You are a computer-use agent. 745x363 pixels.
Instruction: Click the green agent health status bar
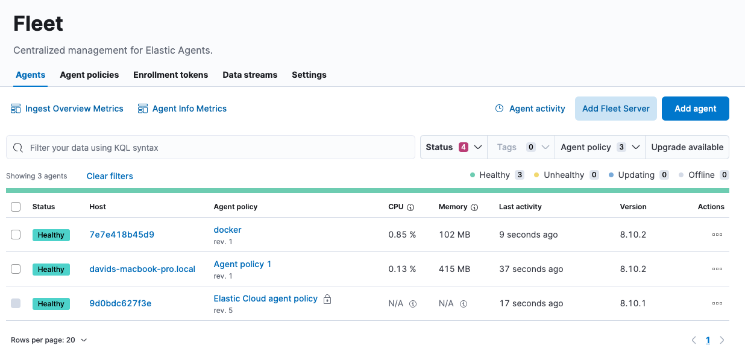367,191
